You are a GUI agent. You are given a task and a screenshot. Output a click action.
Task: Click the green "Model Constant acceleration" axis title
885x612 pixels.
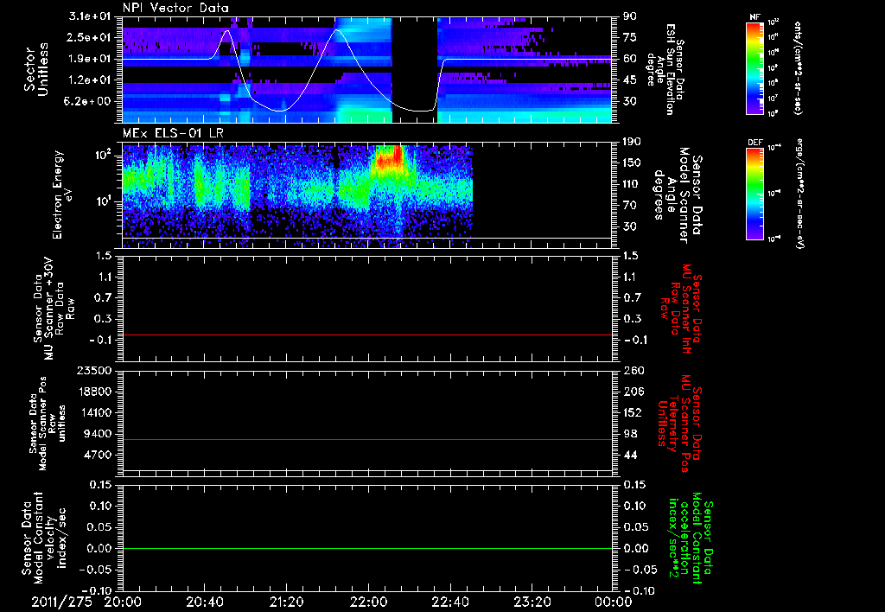[x=691, y=539]
